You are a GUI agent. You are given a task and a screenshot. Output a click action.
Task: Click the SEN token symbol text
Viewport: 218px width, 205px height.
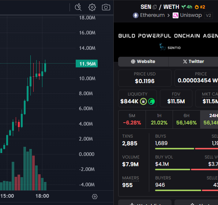[146, 7]
